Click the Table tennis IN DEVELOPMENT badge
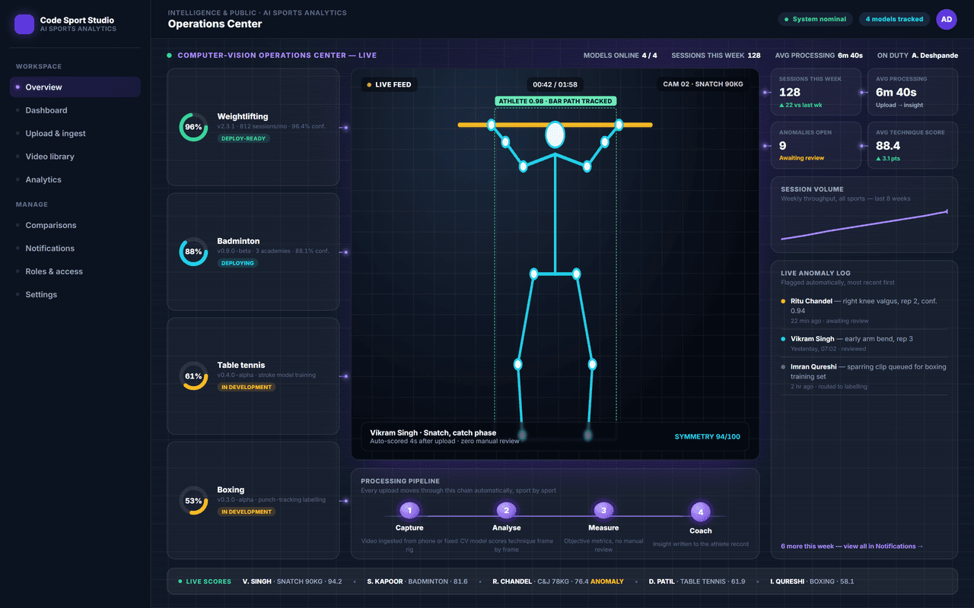The image size is (974, 608). pyautogui.click(x=246, y=388)
